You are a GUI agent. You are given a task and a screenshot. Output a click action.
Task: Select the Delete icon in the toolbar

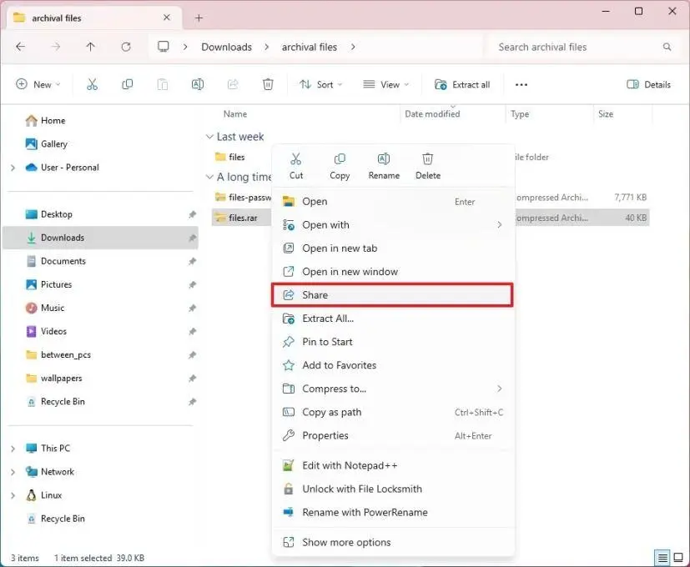tap(267, 84)
